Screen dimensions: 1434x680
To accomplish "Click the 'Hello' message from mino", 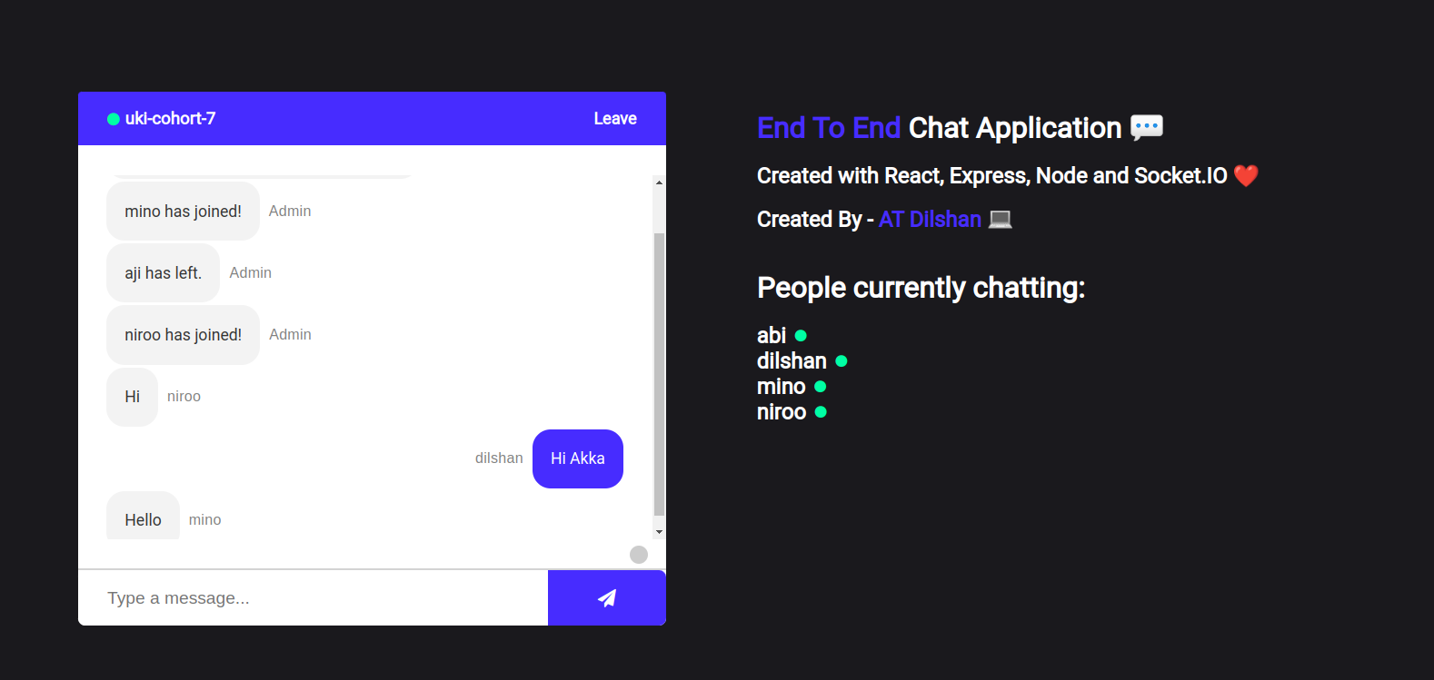I will point(144,518).
